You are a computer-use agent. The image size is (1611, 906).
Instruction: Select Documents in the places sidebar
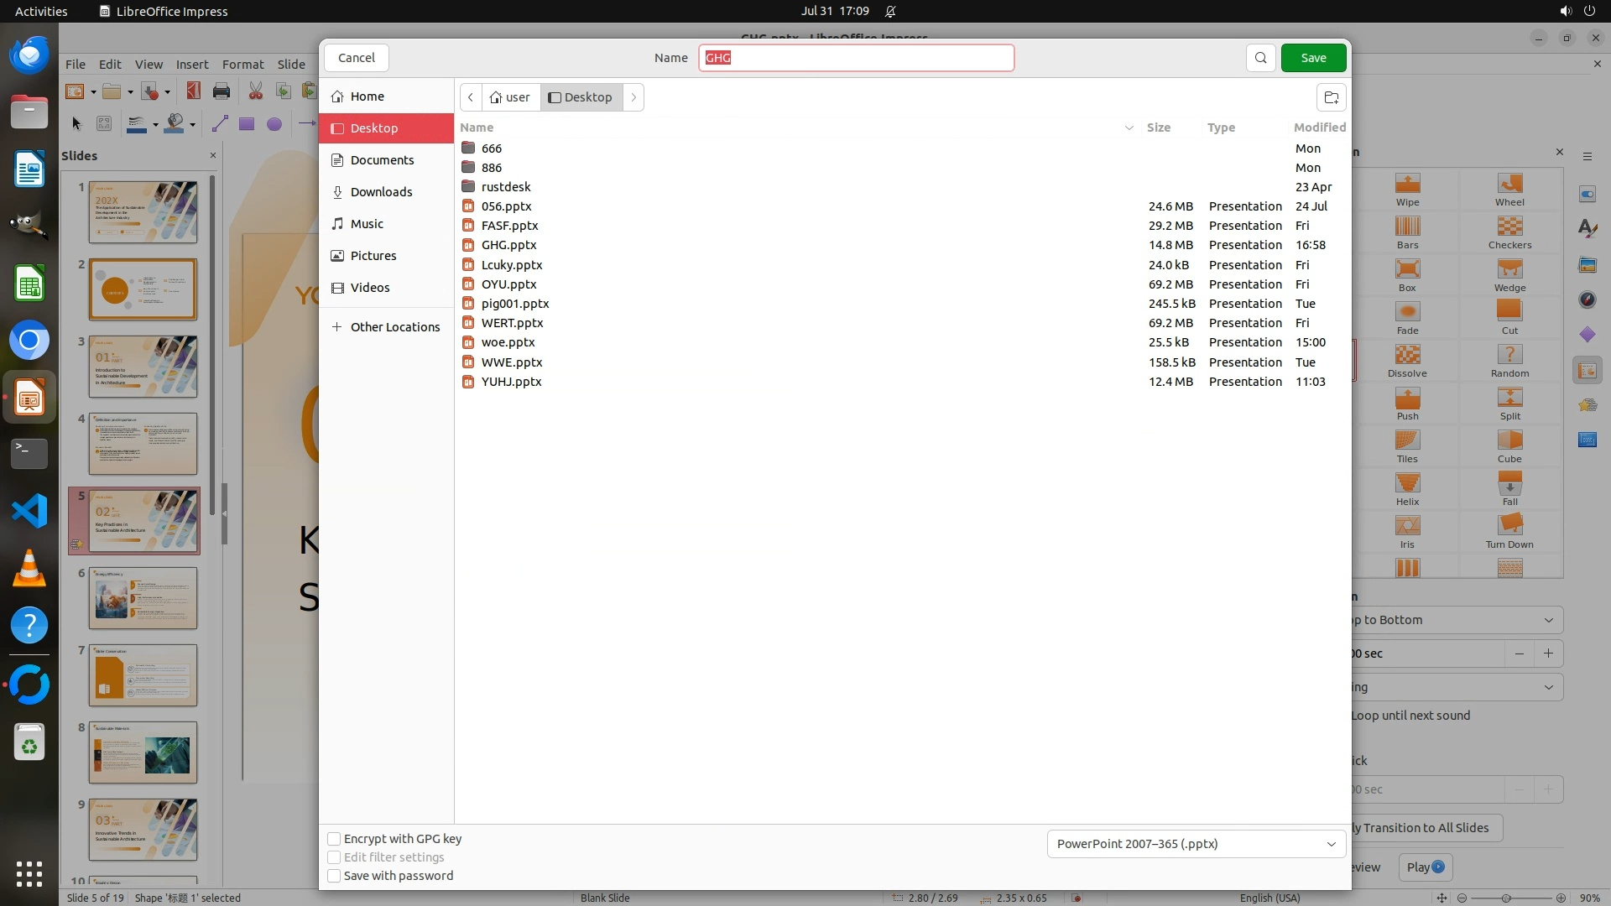coord(382,160)
